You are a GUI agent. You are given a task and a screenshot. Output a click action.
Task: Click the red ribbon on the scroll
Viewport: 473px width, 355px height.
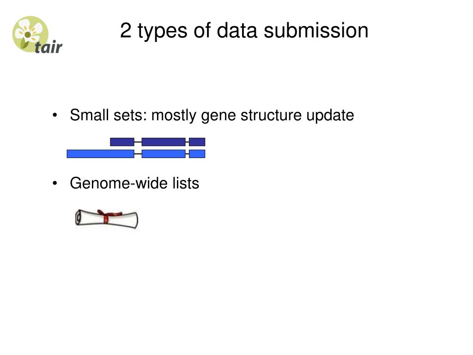(x=108, y=216)
